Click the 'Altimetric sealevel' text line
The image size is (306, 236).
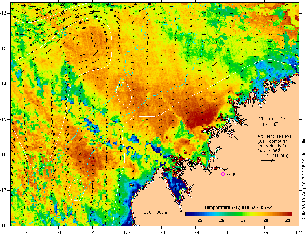tap(275, 136)
